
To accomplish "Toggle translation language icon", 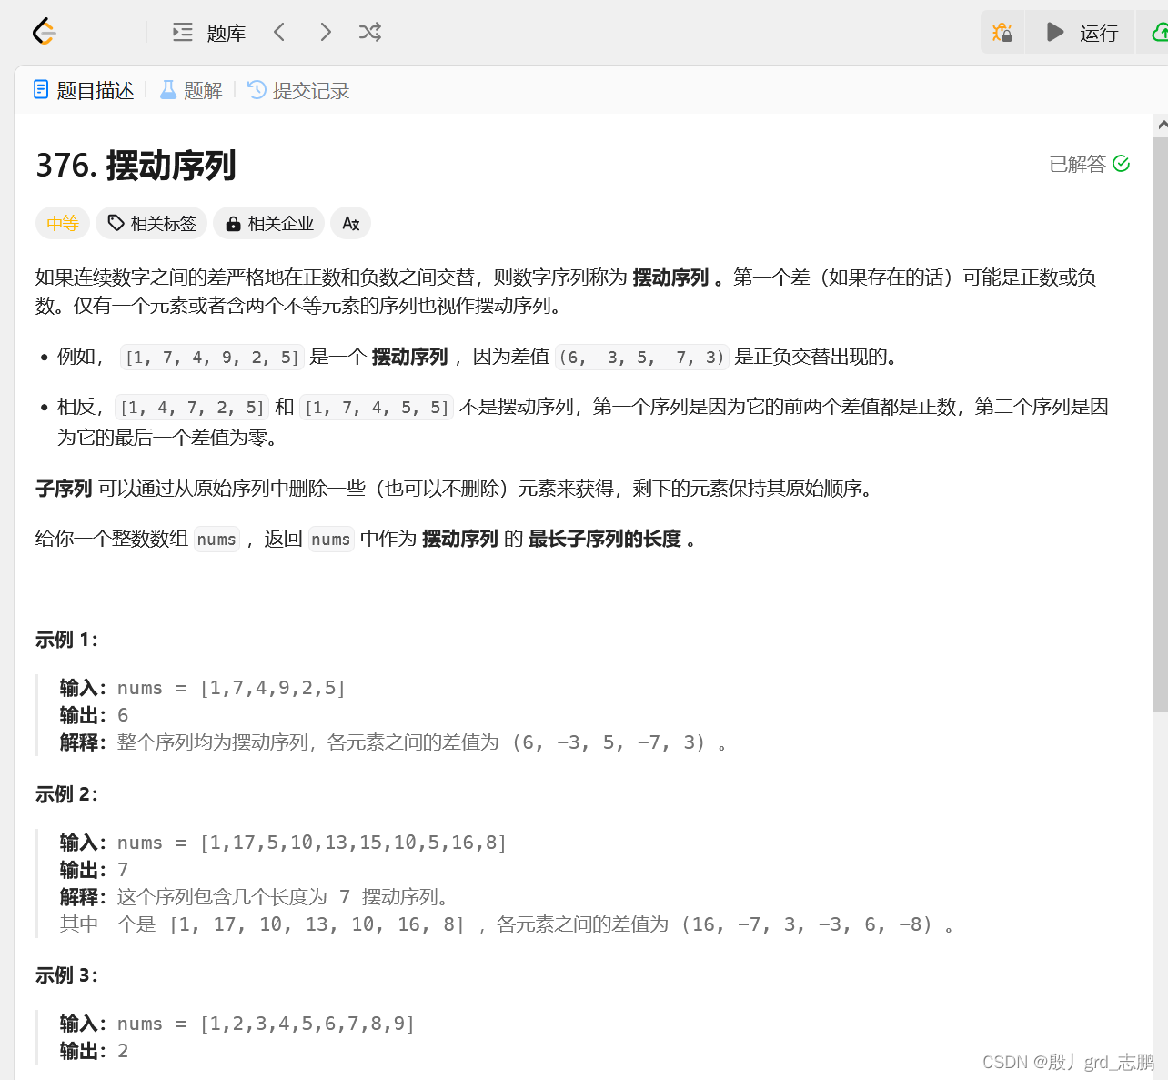I will pos(351,223).
